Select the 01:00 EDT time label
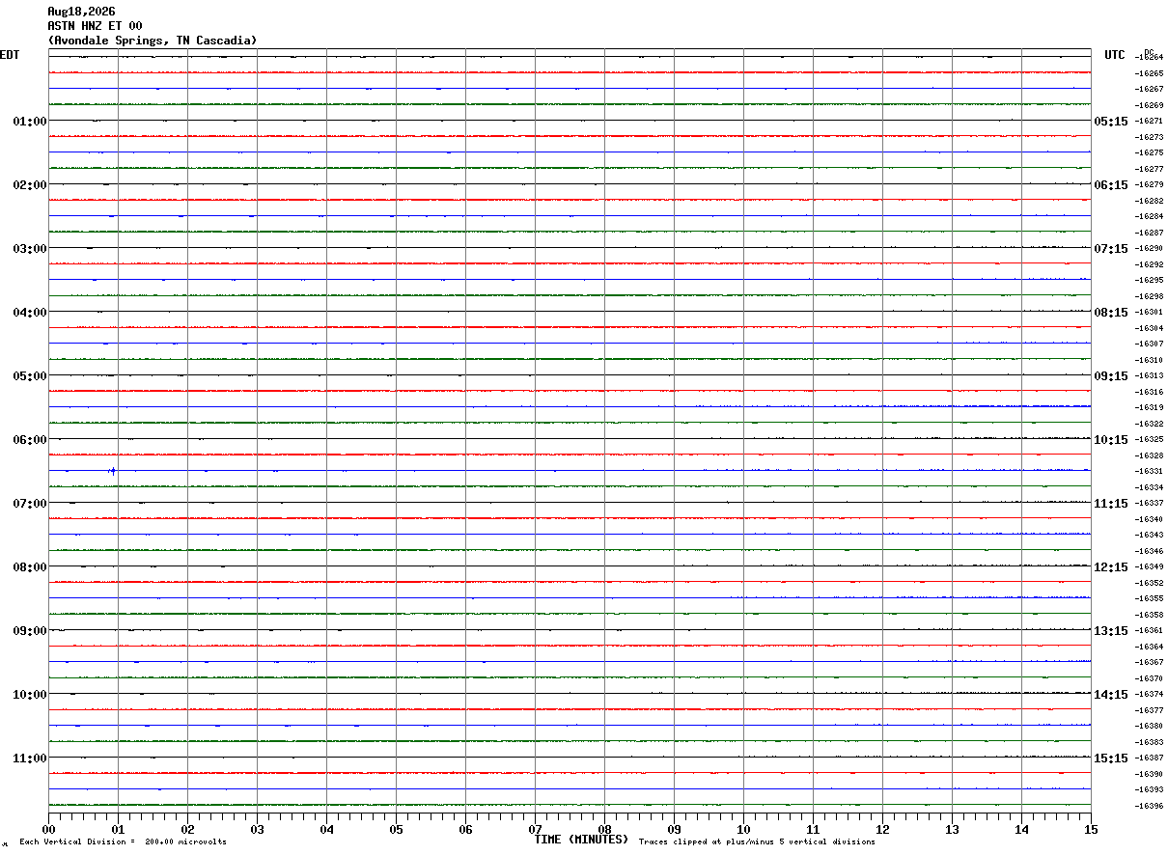 pos(30,122)
